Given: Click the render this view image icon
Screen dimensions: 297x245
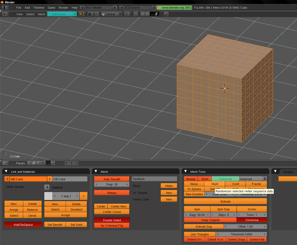Looking at the screenshot, I should pos(166,14).
